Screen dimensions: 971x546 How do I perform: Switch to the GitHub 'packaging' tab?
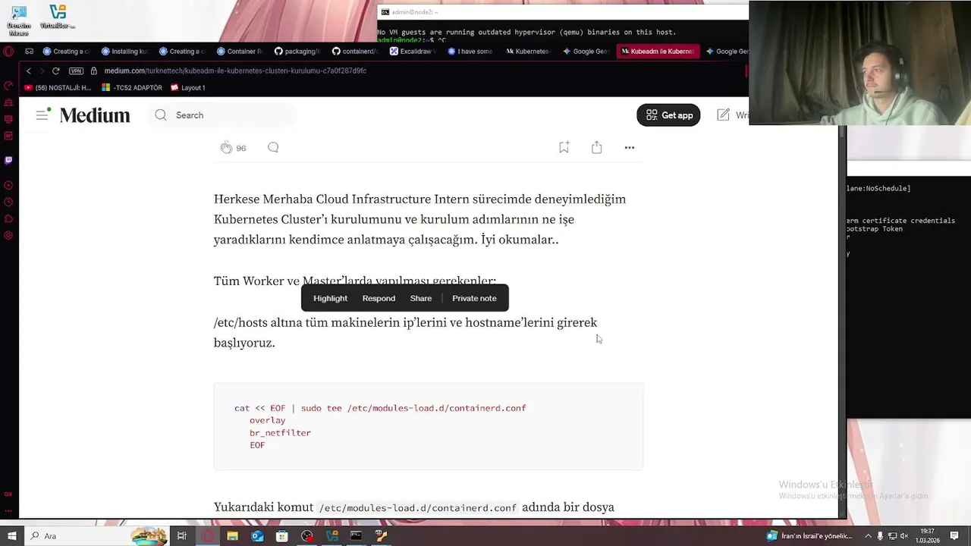click(x=297, y=52)
